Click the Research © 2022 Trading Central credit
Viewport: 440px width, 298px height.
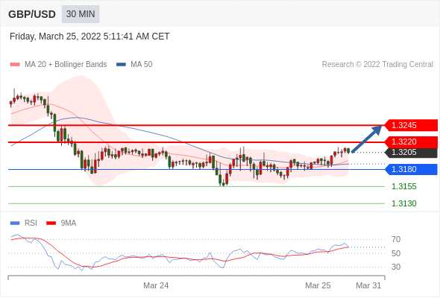377,65
